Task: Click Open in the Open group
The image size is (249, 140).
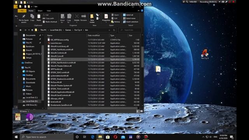Action: 115,15
